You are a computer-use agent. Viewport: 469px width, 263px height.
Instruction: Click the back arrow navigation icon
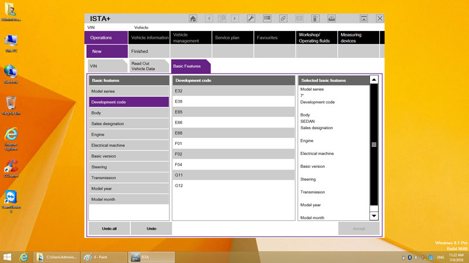pos(209,19)
